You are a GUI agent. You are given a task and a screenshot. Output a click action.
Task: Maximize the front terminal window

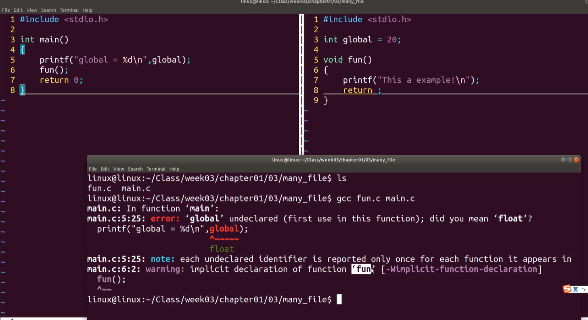point(569,160)
